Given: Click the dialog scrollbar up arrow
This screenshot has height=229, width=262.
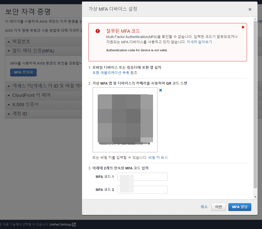Looking at the screenshot, I should click(255, 19).
